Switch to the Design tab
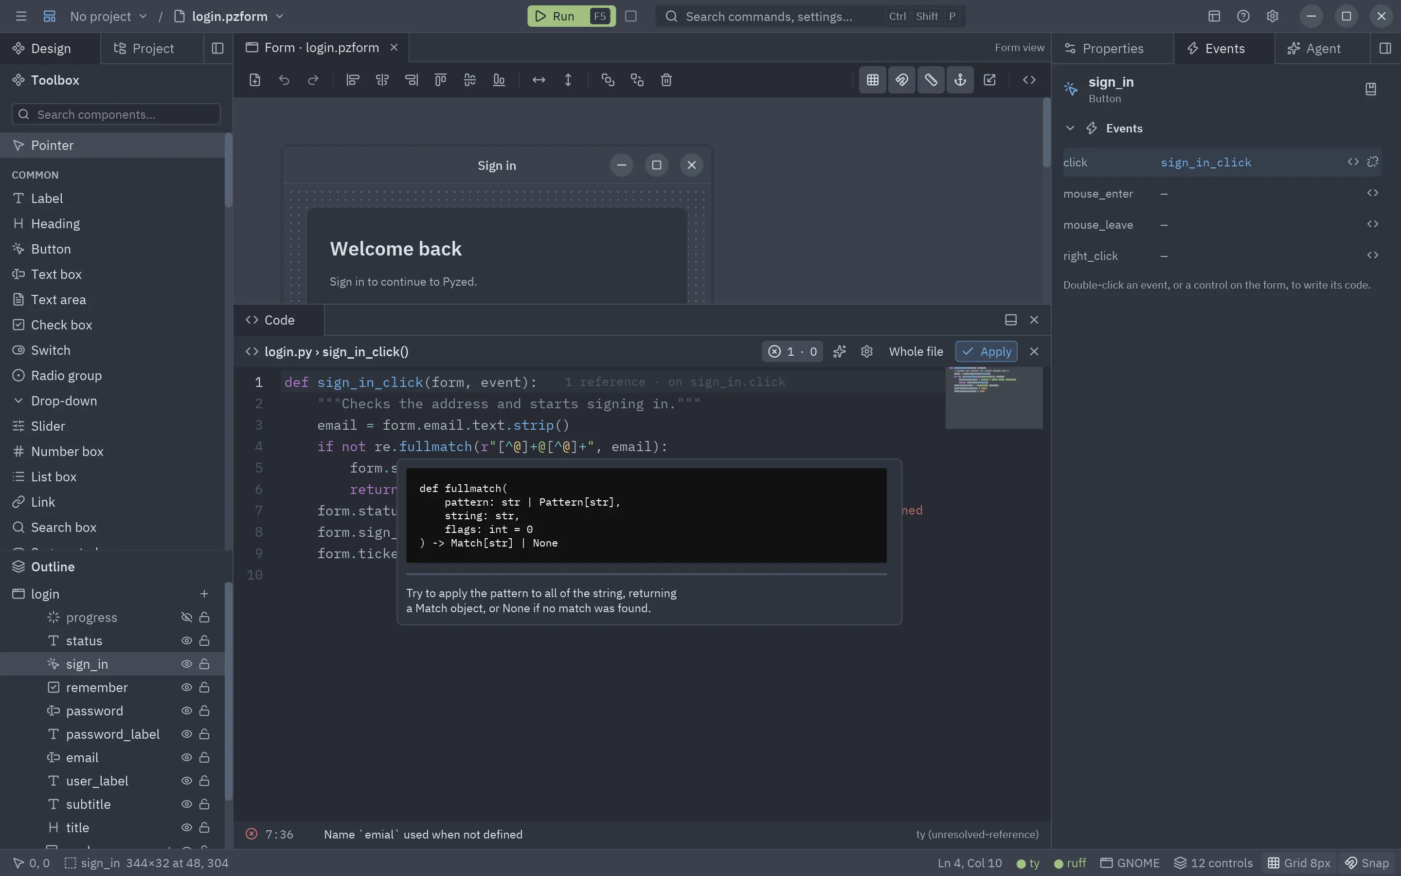 coord(51,49)
